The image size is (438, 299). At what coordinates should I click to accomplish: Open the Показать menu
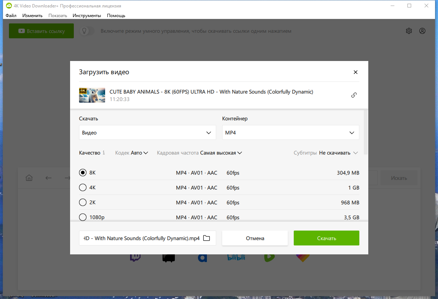coord(57,16)
